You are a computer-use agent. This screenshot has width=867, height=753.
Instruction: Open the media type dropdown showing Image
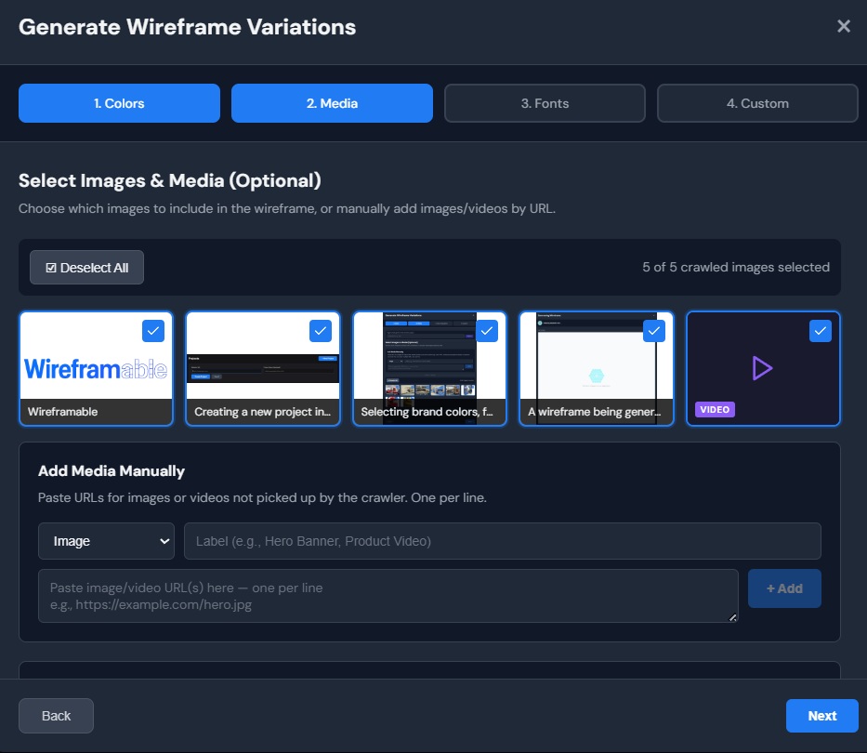point(106,540)
